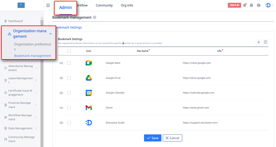Switch to the Org Info tab

point(127,5)
